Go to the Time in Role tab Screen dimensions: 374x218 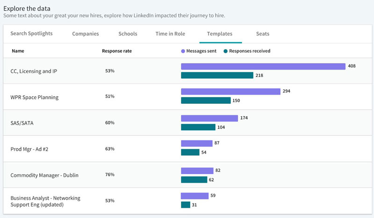(171, 34)
